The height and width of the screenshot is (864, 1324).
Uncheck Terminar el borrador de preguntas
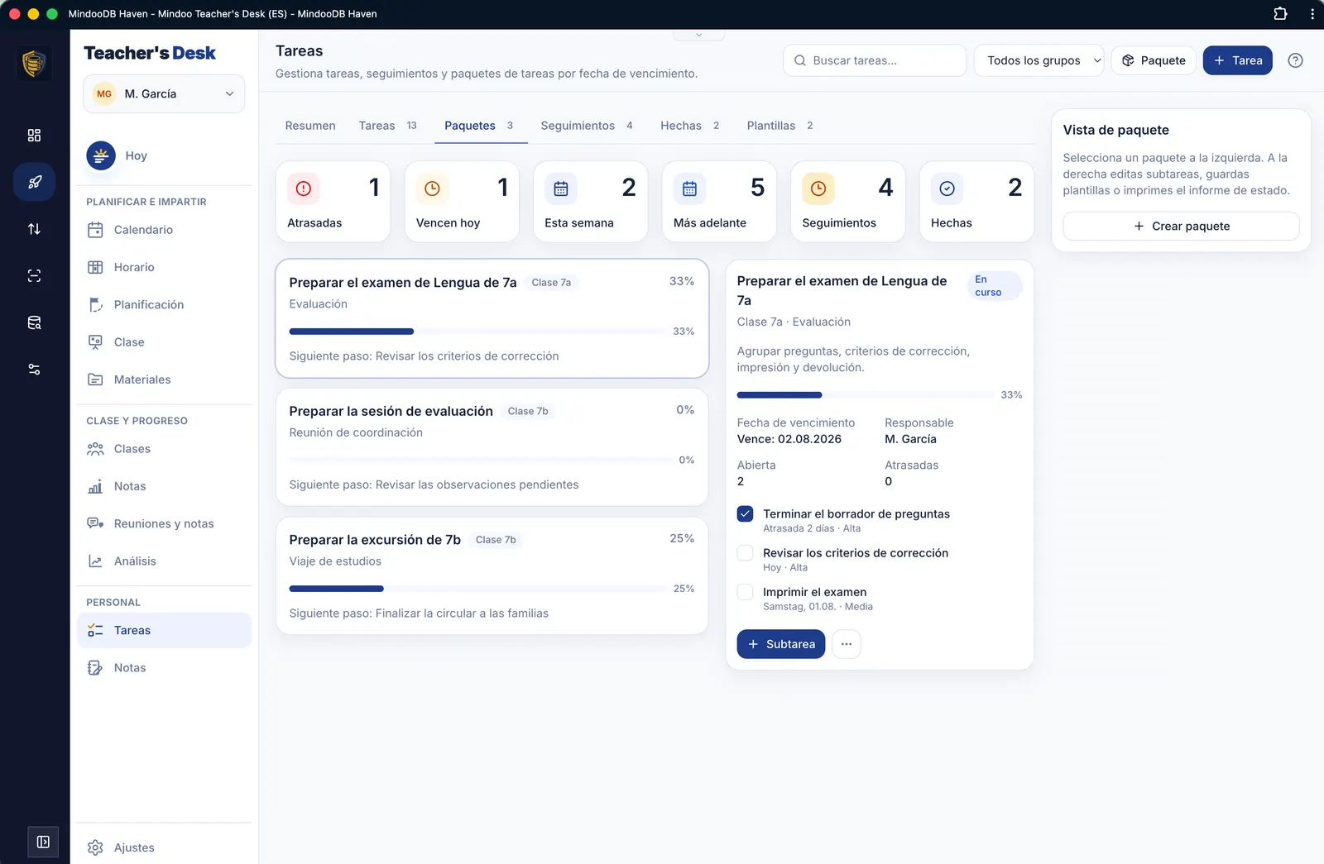click(x=745, y=514)
